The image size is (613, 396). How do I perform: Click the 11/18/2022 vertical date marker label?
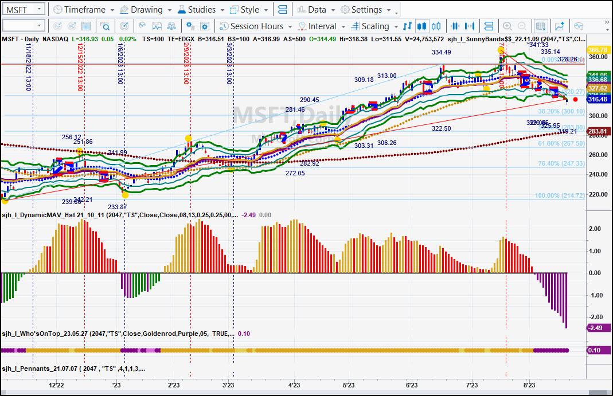29,67
